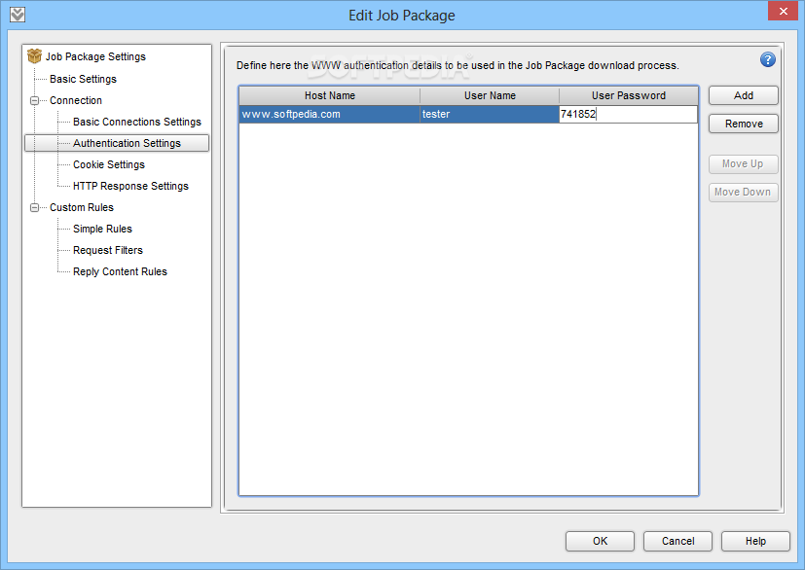This screenshot has width=805, height=570.
Task: Click the Host Name column header
Action: tap(330, 96)
